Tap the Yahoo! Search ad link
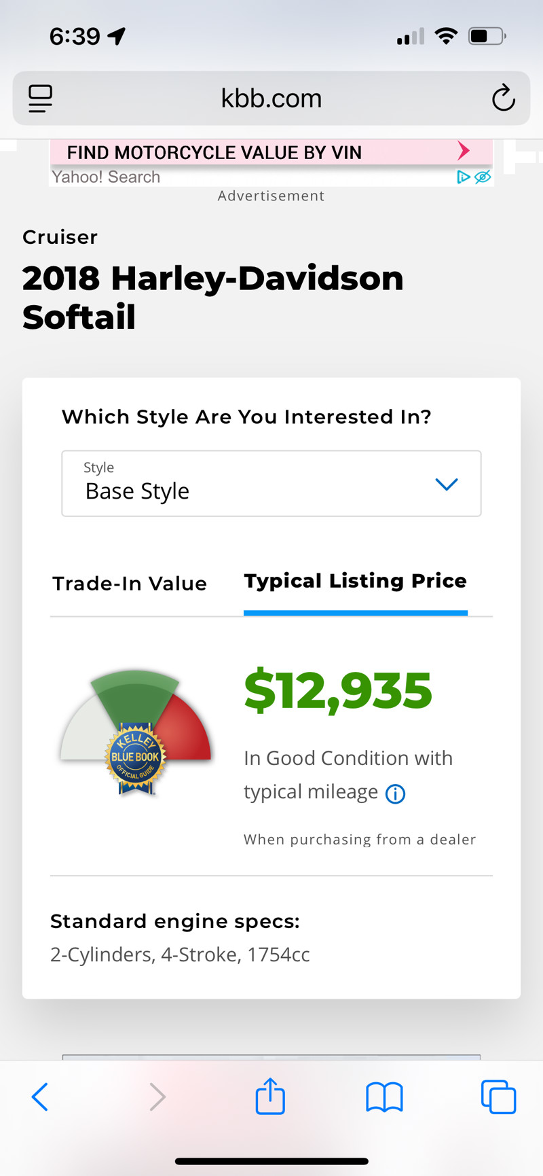The height and width of the screenshot is (1176, 543). tap(106, 177)
